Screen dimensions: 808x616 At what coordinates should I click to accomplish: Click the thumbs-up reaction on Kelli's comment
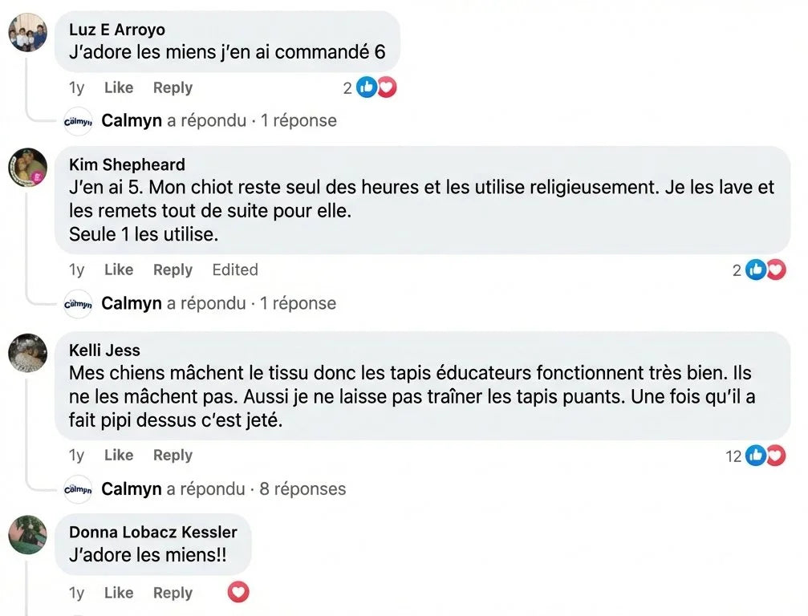pyautogui.click(x=755, y=456)
